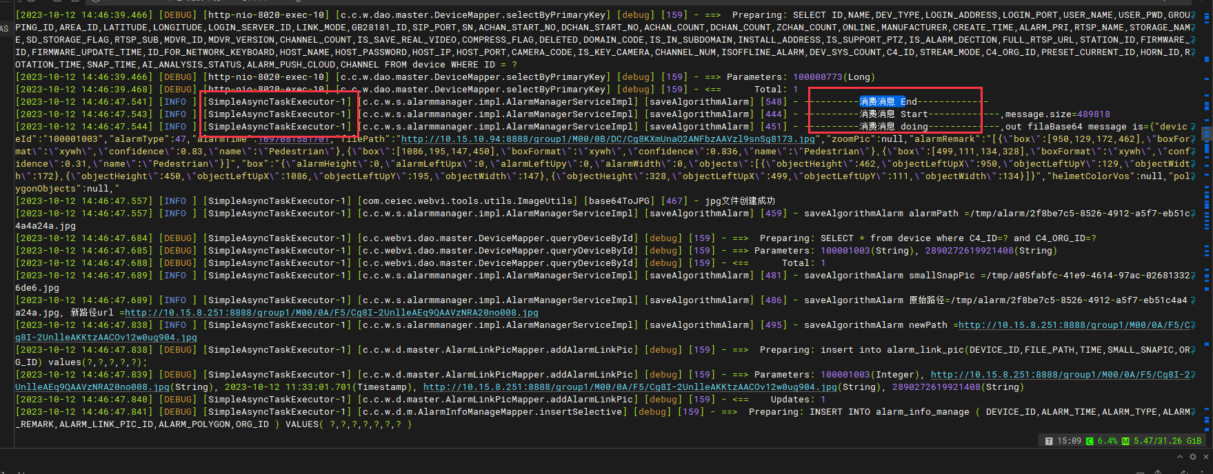This screenshot has height=474, width=1213.
Task: Click line number [451] in the log
Action: (x=774, y=127)
